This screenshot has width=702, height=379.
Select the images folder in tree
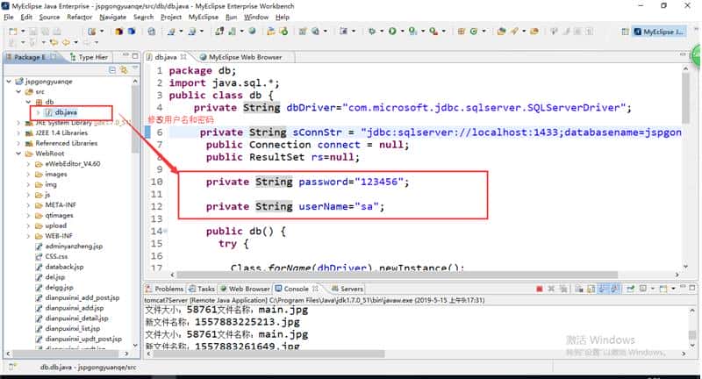(x=51, y=174)
